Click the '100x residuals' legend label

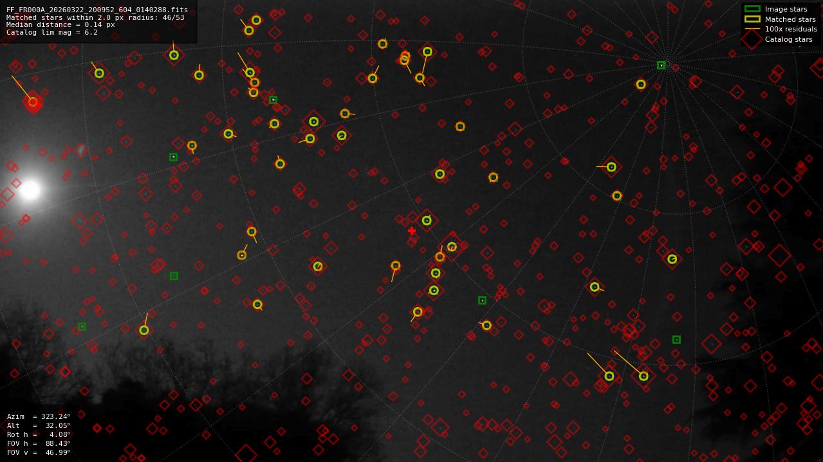click(x=791, y=29)
